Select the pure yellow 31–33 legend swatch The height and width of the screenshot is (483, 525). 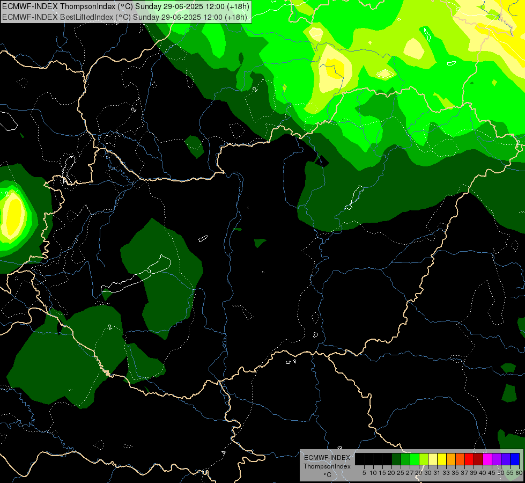click(x=442, y=459)
